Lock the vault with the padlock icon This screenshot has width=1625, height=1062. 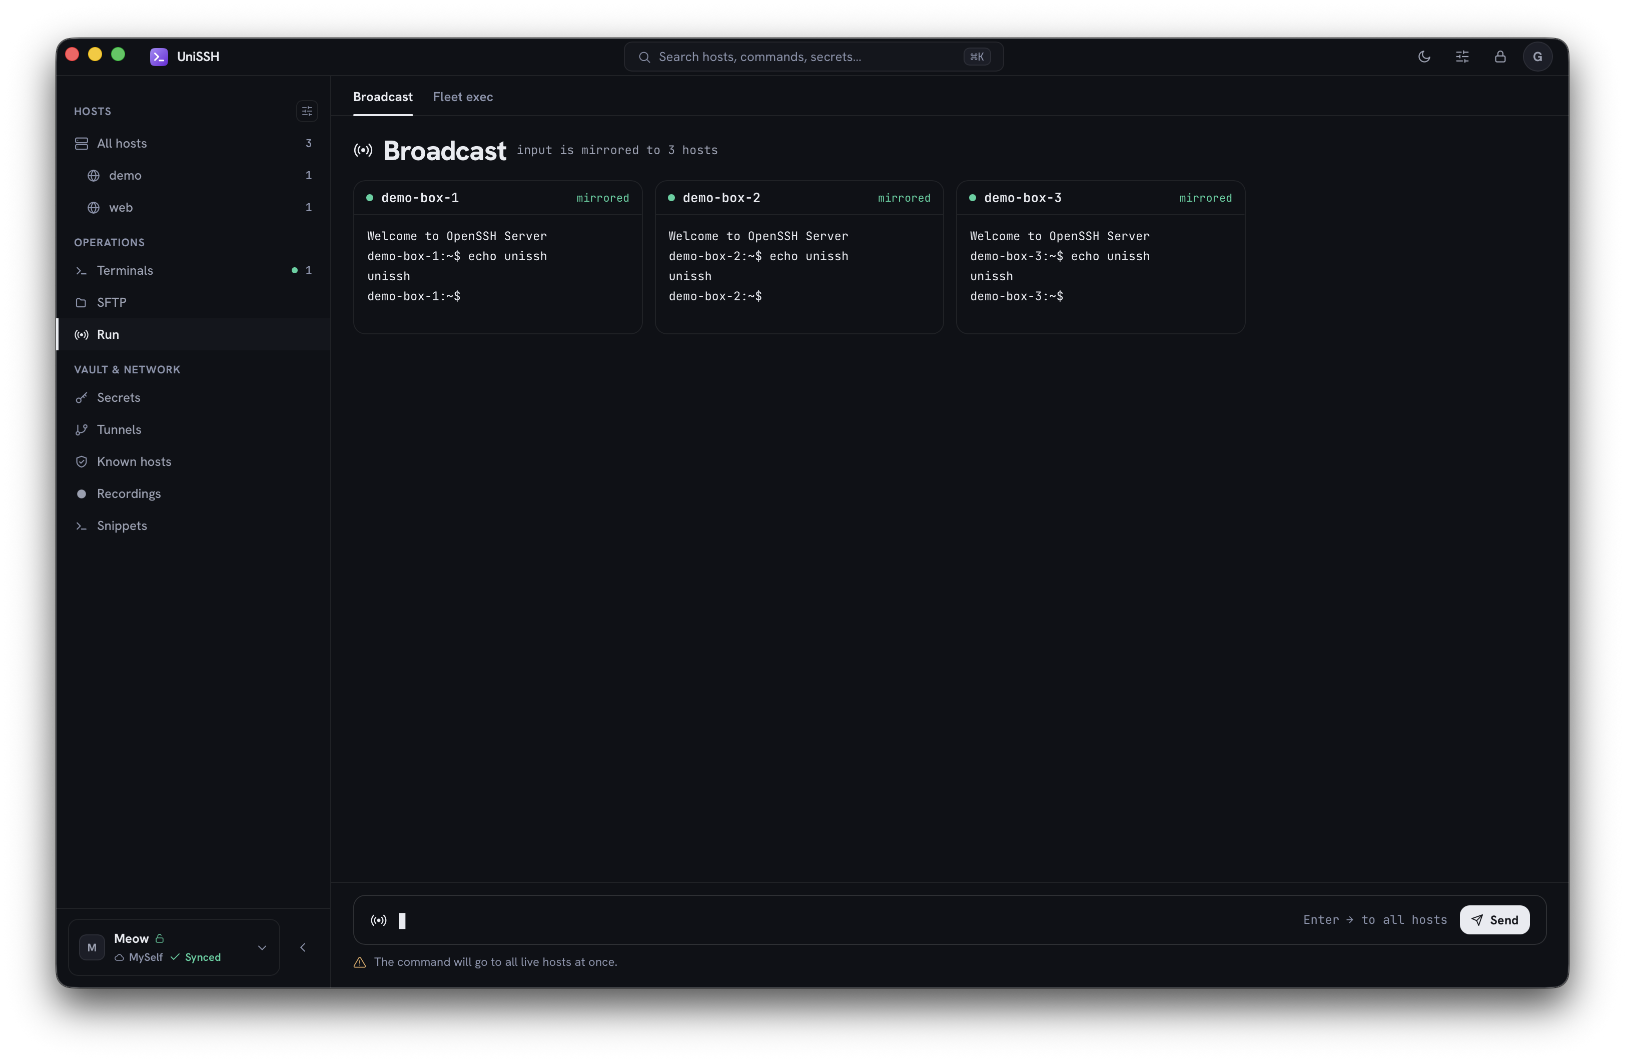pyautogui.click(x=1500, y=57)
